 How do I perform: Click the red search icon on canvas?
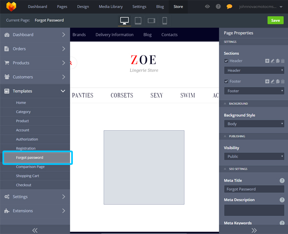point(71,63)
